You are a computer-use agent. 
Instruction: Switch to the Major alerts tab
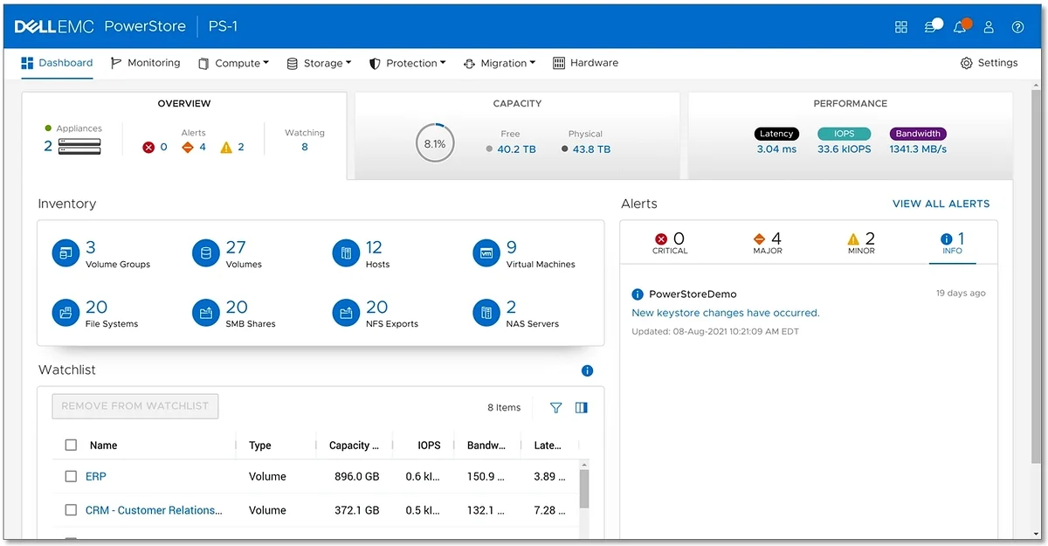pyautogui.click(x=768, y=243)
